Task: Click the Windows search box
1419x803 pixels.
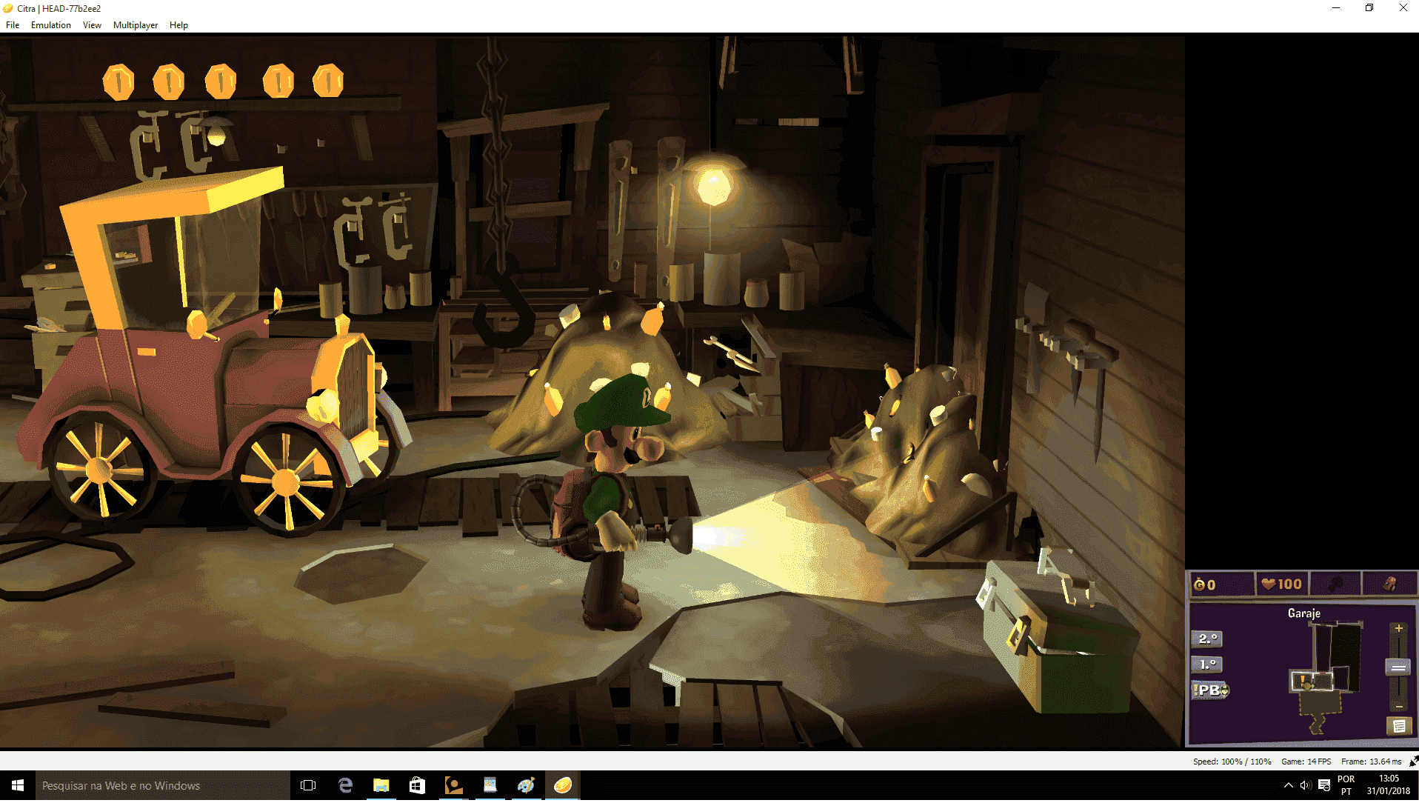Action: tap(163, 785)
